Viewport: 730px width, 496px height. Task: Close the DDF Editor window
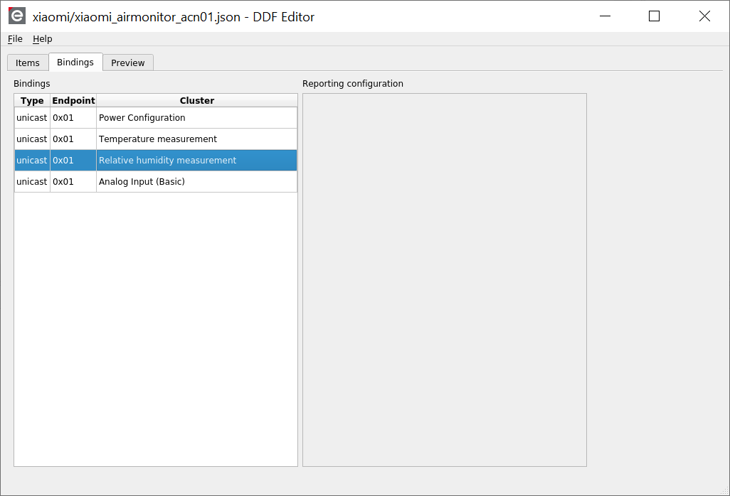coord(704,16)
